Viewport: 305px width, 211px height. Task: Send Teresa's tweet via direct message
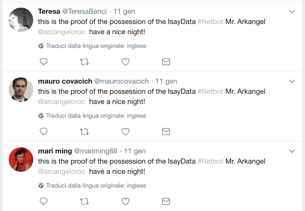(166, 62)
